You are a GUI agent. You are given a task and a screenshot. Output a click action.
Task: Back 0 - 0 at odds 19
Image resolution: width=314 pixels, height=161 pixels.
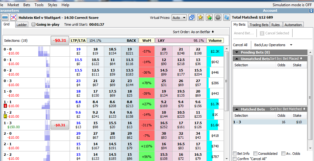[130, 51]
